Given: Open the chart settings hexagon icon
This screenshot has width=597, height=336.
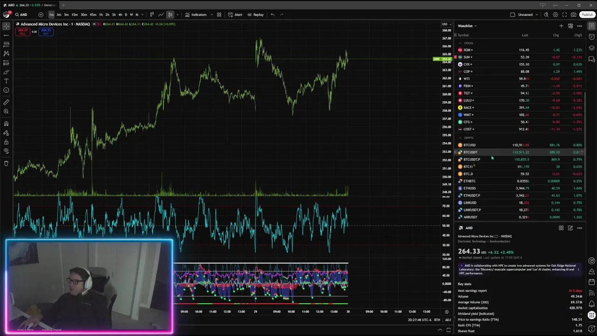Looking at the screenshot, I should point(555,14).
